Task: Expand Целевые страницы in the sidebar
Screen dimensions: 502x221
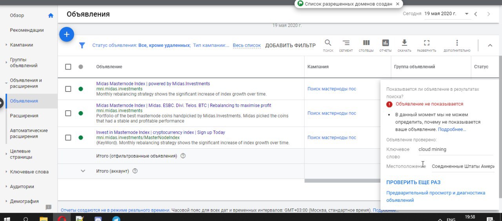Action: point(6,154)
